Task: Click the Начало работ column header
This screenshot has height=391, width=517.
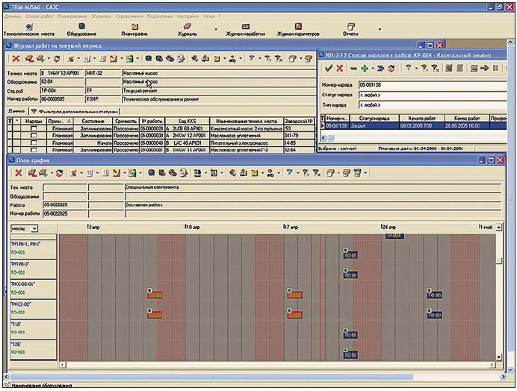Action: point(420,118)
